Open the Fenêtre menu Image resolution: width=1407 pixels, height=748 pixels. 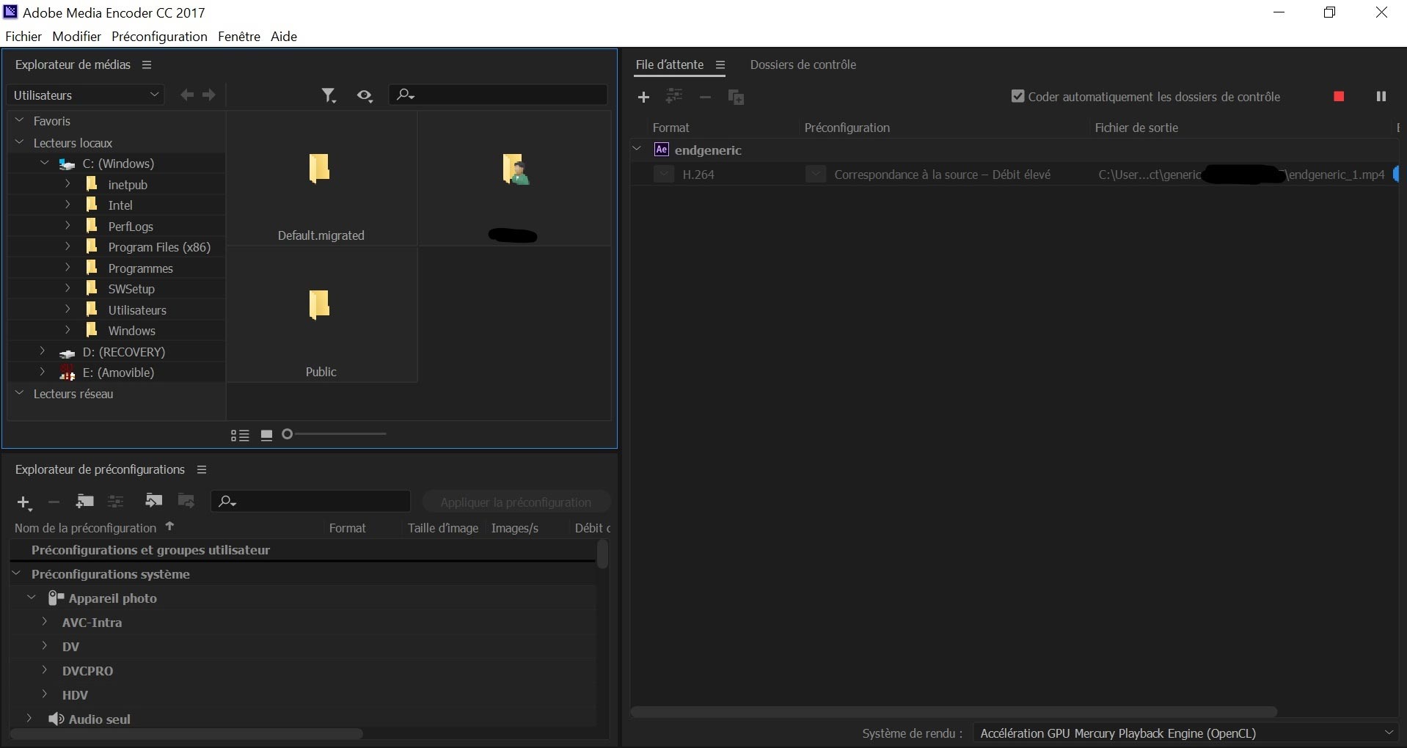point(239,36)
